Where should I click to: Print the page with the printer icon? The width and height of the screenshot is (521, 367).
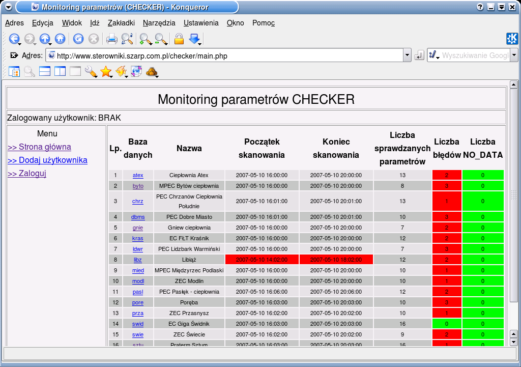pos(111,39)
